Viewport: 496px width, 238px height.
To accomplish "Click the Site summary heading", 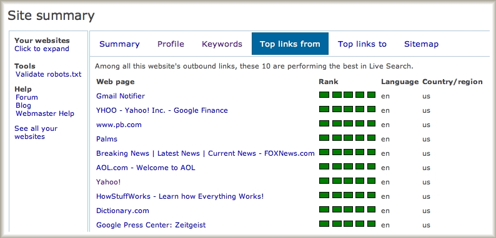I will click(x=51, y=16).
